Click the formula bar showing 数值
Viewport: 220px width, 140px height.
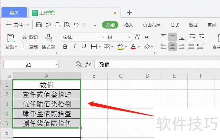[157, 64]
